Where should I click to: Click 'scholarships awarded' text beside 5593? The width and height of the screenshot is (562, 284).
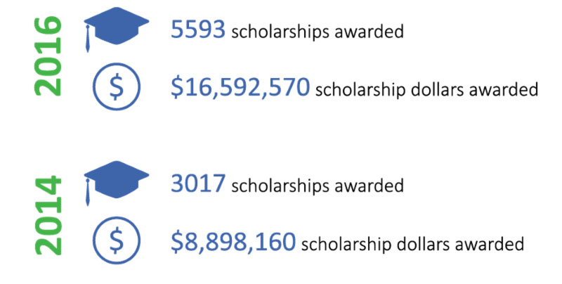[x=318, y=32]
